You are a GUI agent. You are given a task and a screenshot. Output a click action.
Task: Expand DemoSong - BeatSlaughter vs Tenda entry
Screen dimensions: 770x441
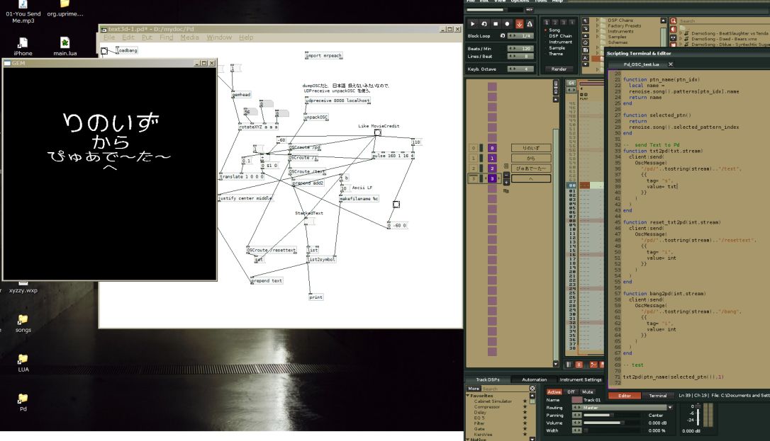click(681, 33)
